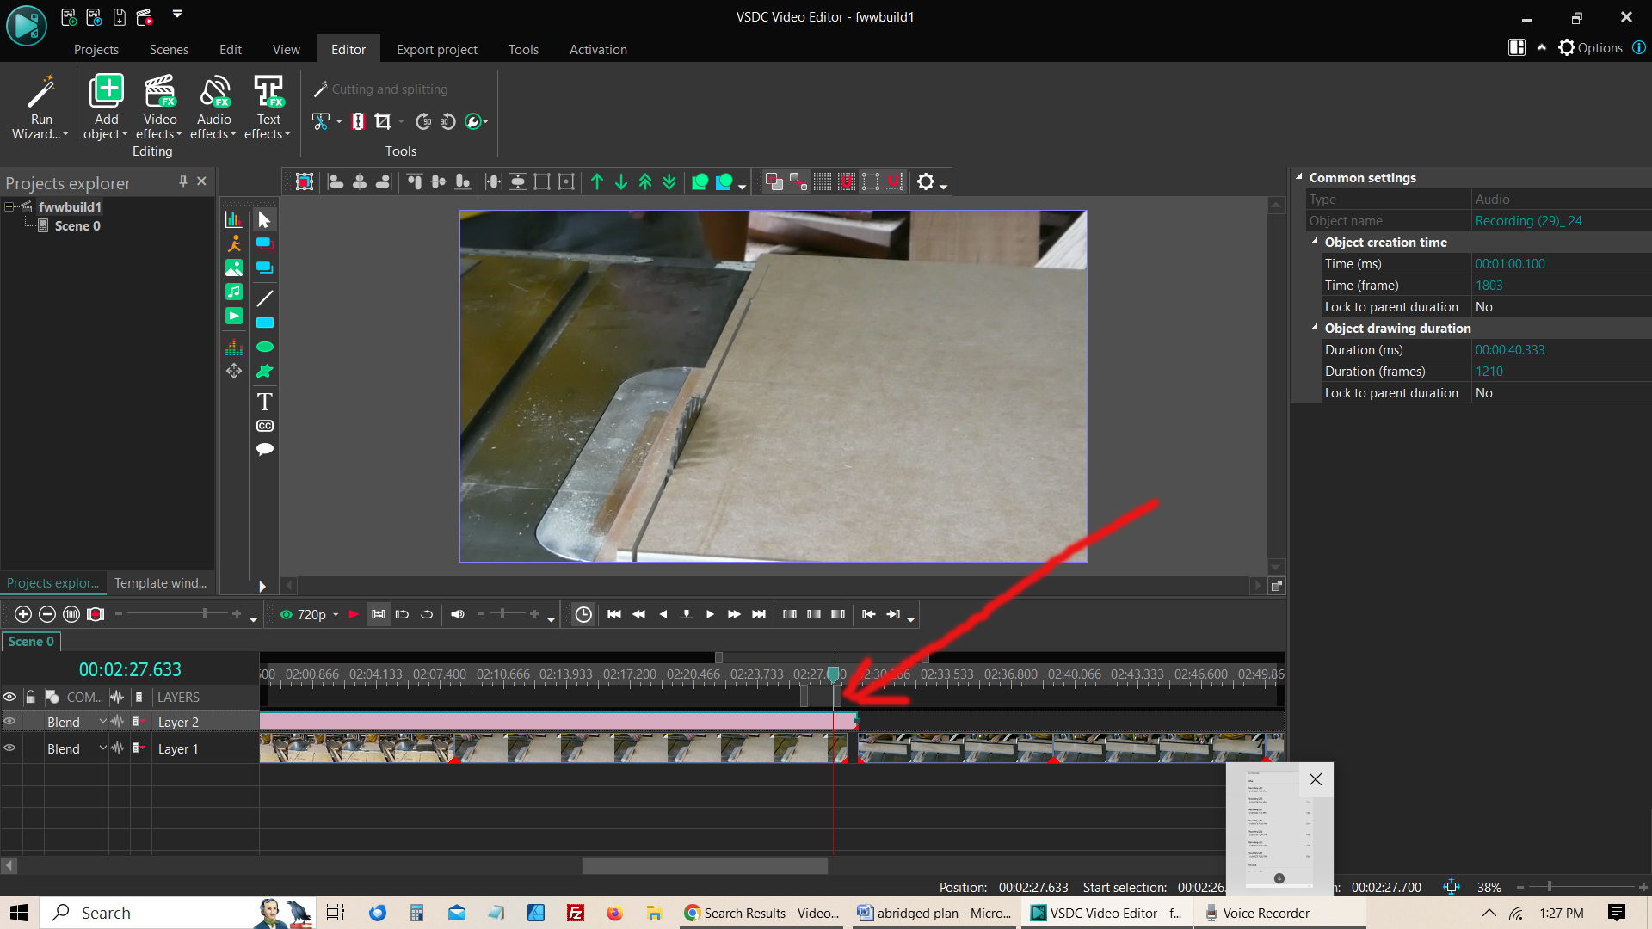Screen dimensions: 1652x929
Task: Toggle the lock icon in the timeline header
Action: point(30,697)
